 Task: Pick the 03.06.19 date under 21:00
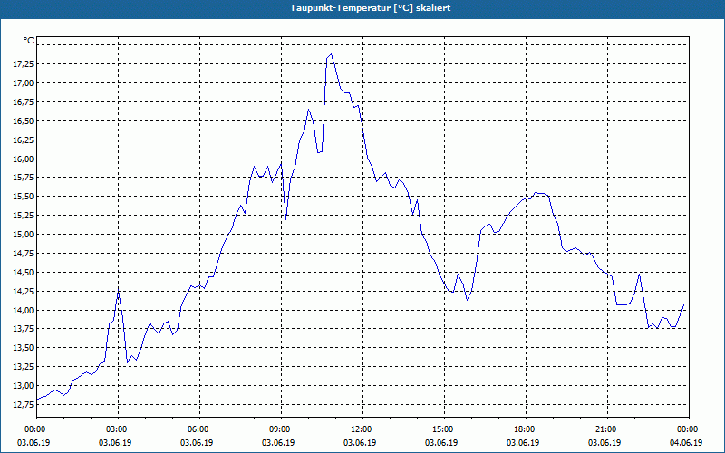point(604,443)
